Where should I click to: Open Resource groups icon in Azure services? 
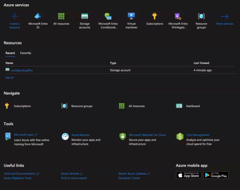pos(201,16)
